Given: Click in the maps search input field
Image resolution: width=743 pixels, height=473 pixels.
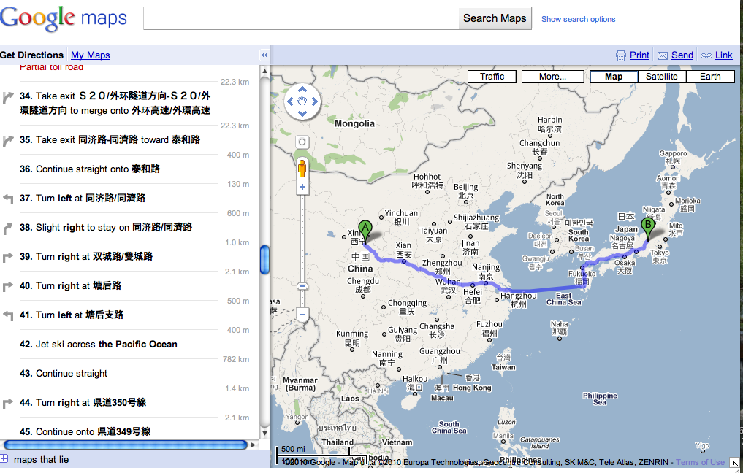Looking at the screenshot, I should click(301, 18).
